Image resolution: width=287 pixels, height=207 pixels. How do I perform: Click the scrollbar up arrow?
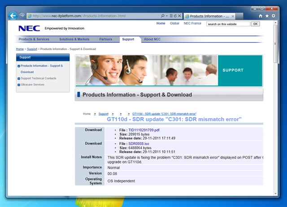275,23
